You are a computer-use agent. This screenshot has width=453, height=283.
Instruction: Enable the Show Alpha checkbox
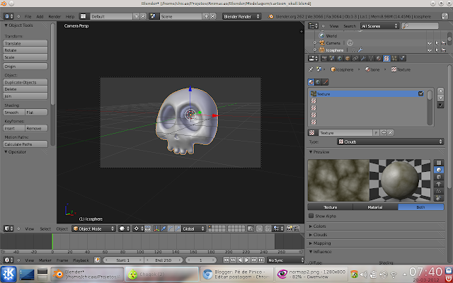point(311,216)
